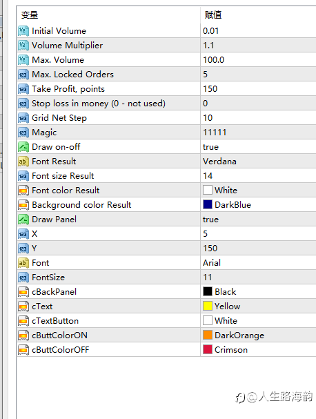The width and height of the screenshot is (316, 419).
Task: Click the yellow swatch for cText
Action: point(208,306)
